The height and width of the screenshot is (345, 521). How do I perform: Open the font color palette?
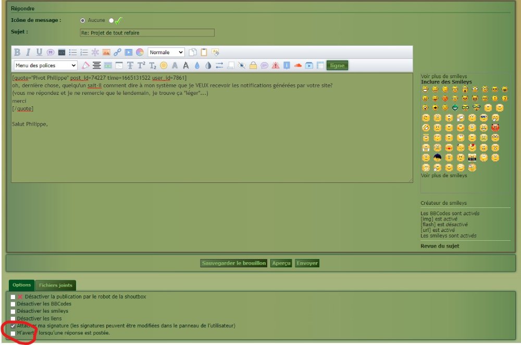pos(140,52)
